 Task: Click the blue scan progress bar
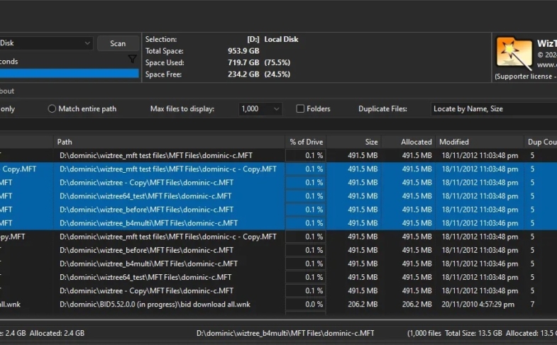coord(70,74)
